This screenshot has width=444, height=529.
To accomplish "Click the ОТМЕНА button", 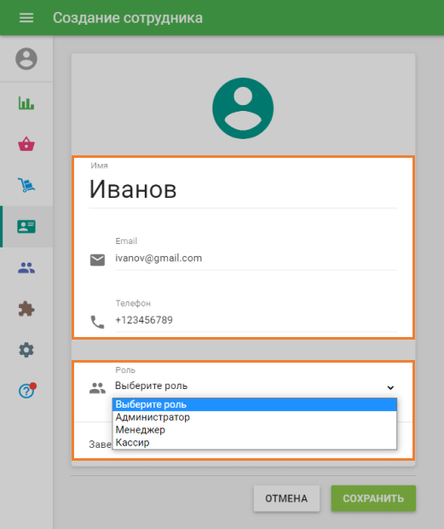I will pyautogui.click(x=286, y=498).
